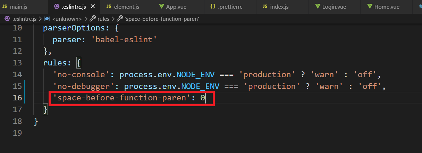The height and width of the screenshot is (153, 422).
Task: Click the JS icon on index.js tab
Action: click(265, 7)
